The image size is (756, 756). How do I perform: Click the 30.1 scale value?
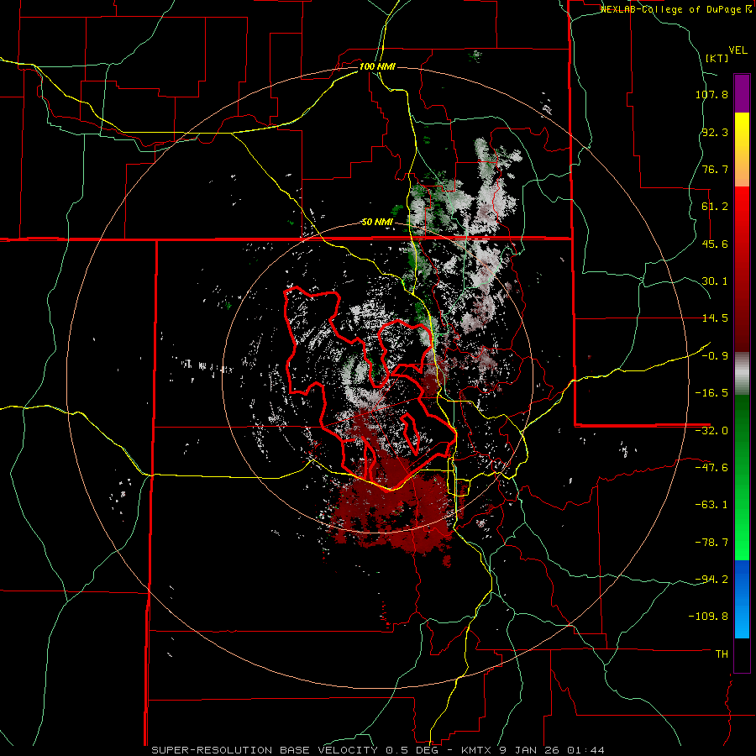tap(715, 281)
